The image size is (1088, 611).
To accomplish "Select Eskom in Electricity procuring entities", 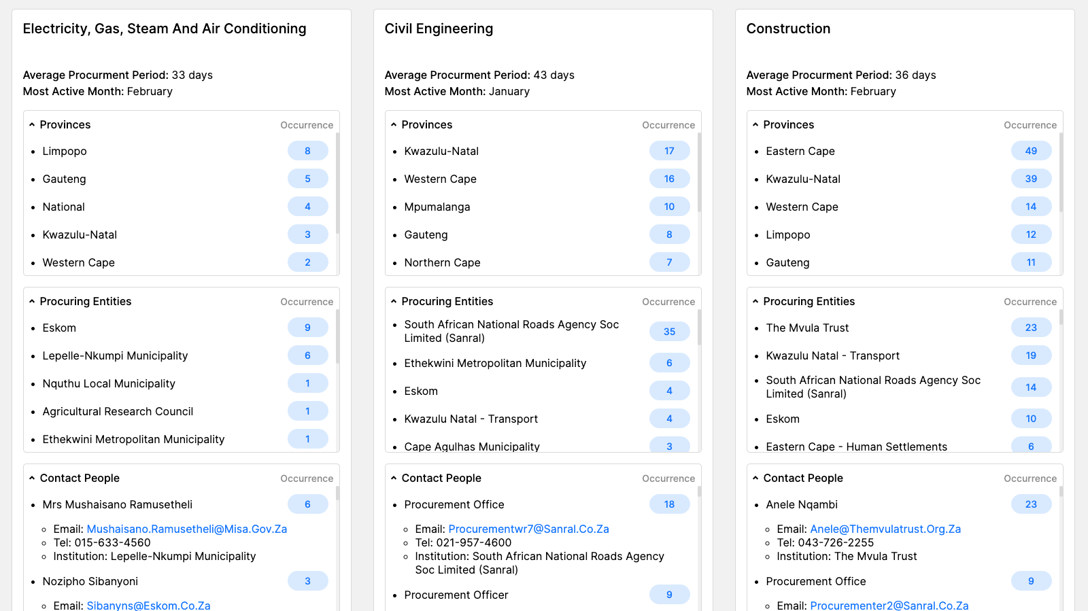I will tap(59, 328).
